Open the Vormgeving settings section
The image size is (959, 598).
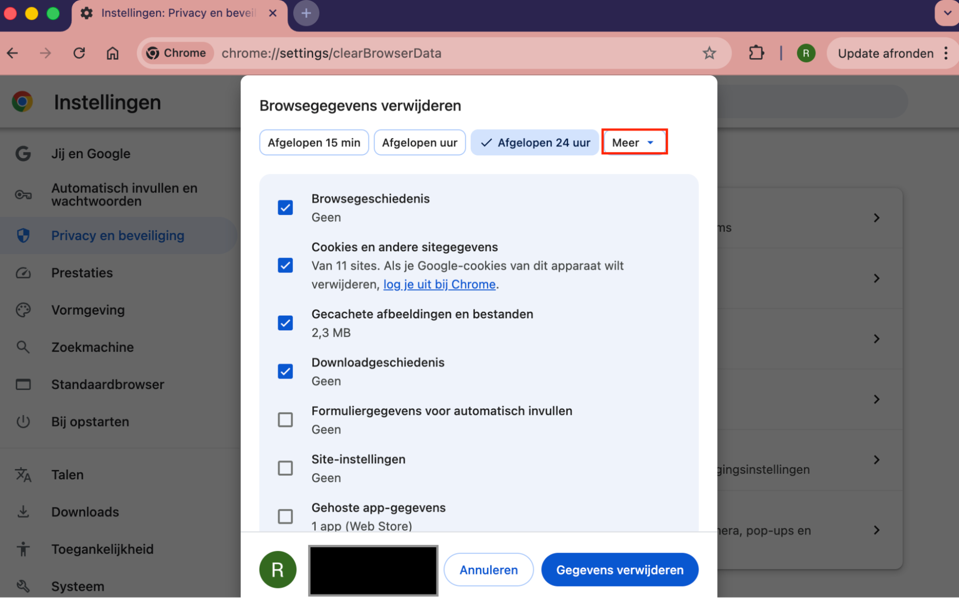click(119, 310)
